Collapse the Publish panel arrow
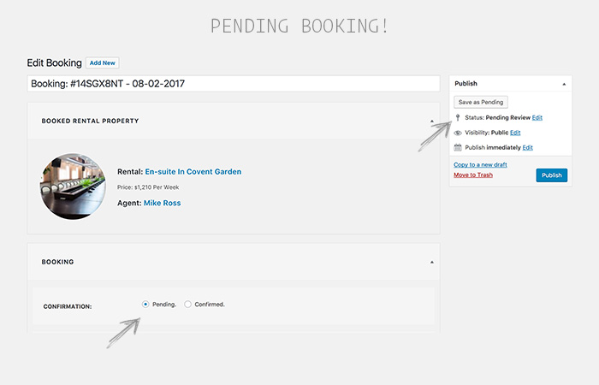Screen dimensions: 599x385 [x=564, y=84]
